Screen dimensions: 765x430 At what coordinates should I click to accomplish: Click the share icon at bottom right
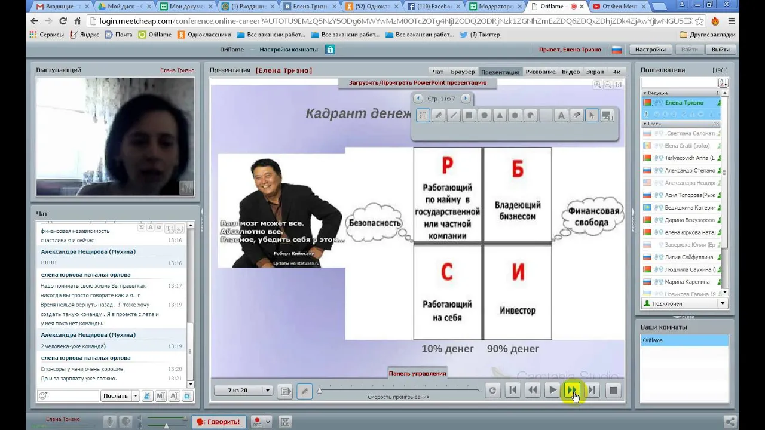(729, 422)
